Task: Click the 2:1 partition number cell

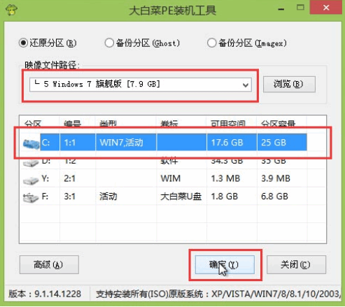Action: [70, 178]
